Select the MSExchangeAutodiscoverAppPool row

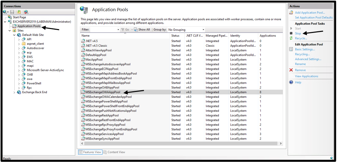click(181, 64)
